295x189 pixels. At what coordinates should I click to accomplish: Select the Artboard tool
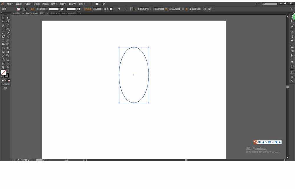pyautogui.click(x=3, y=64)
